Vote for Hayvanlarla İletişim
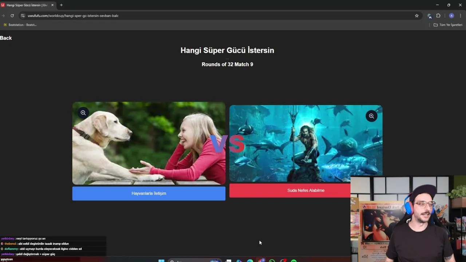Screen dimensions: 466x262 click(x=149, y=193)
